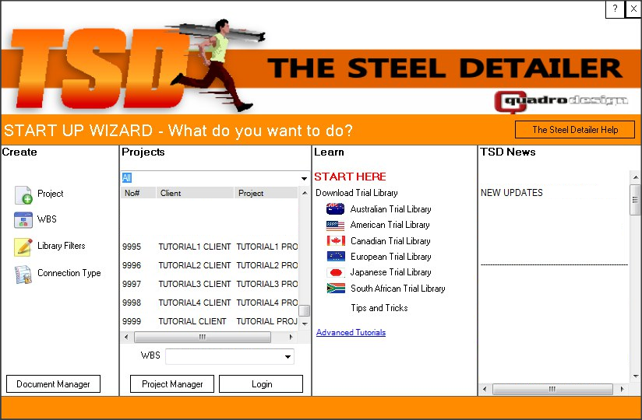642x420 pixels.
Task: Select Canadian Trial Library text
Action: [x=390, y=241]
